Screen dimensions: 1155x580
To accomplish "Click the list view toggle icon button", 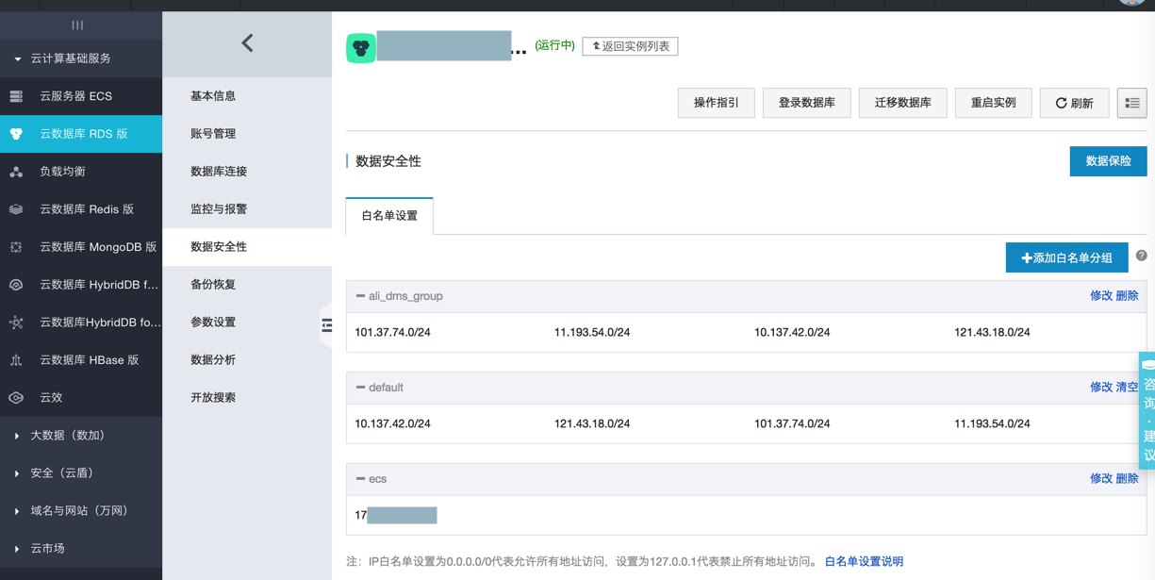I will click(x=1131, y=103).
